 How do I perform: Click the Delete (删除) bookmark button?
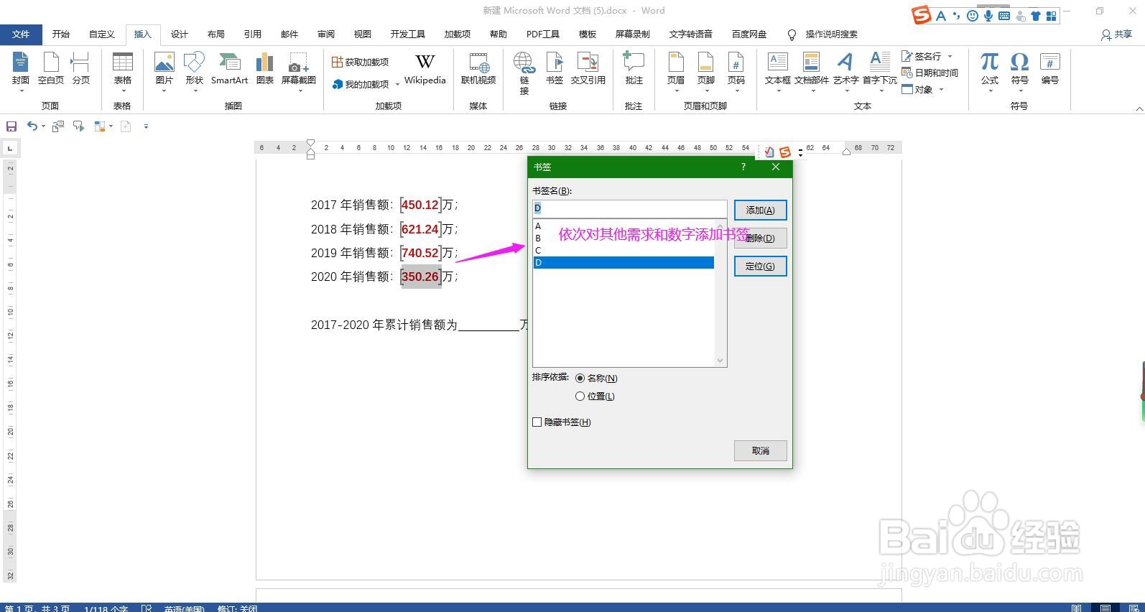click(x=760, y=238)
